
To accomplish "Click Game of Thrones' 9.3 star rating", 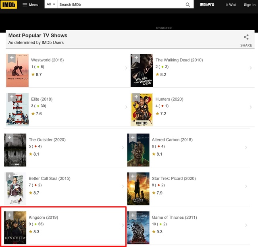I will [157, 232].
